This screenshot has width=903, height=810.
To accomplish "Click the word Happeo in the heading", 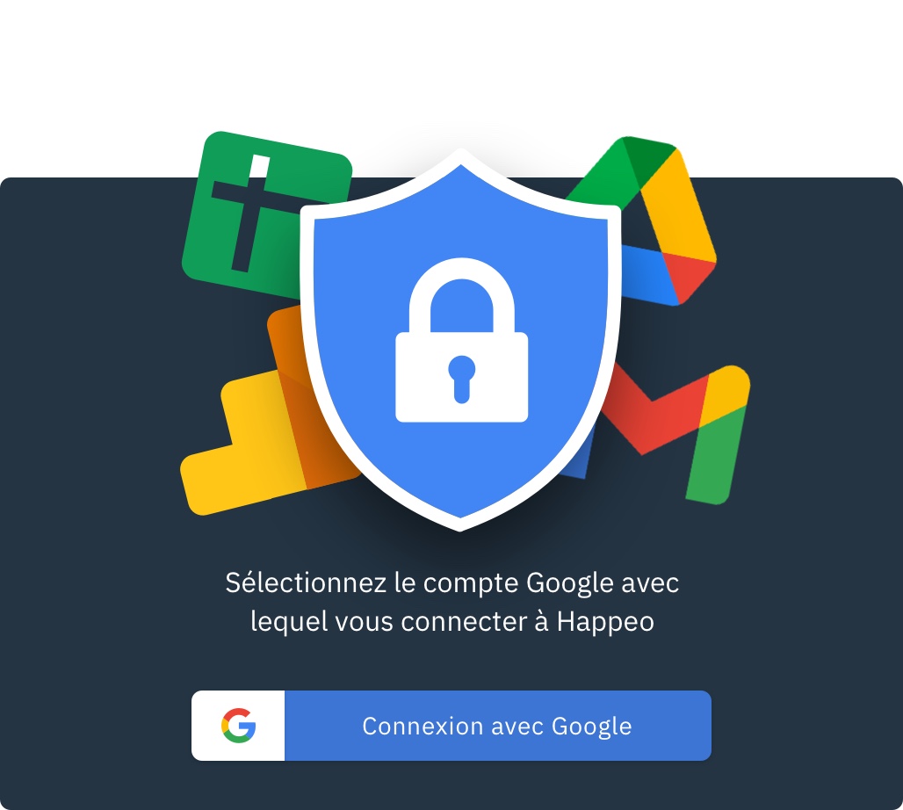I will (x=605, y=622).
